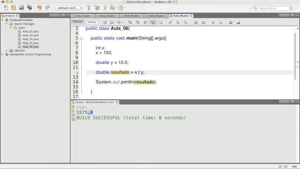
Task: Click the Debug Project toolbar icon
Action: point(112,8)
